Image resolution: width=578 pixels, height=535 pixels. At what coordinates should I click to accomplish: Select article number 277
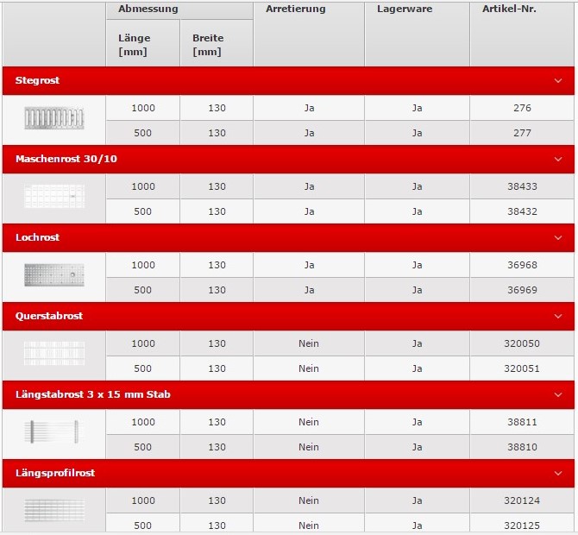click(x=522, y=133)
